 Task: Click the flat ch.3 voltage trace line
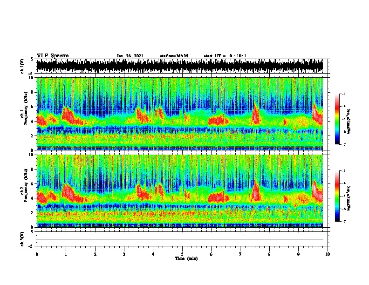click(179, 239)
